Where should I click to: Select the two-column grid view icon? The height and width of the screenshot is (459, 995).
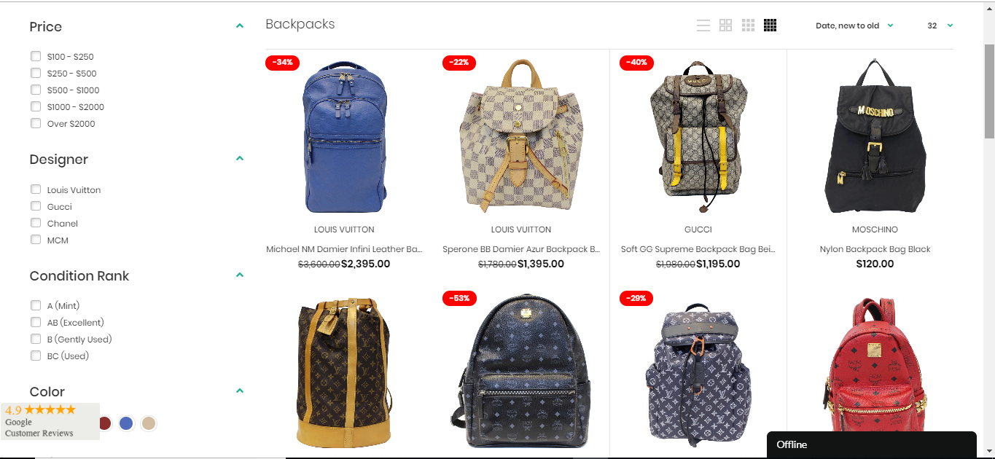(725, 25)
